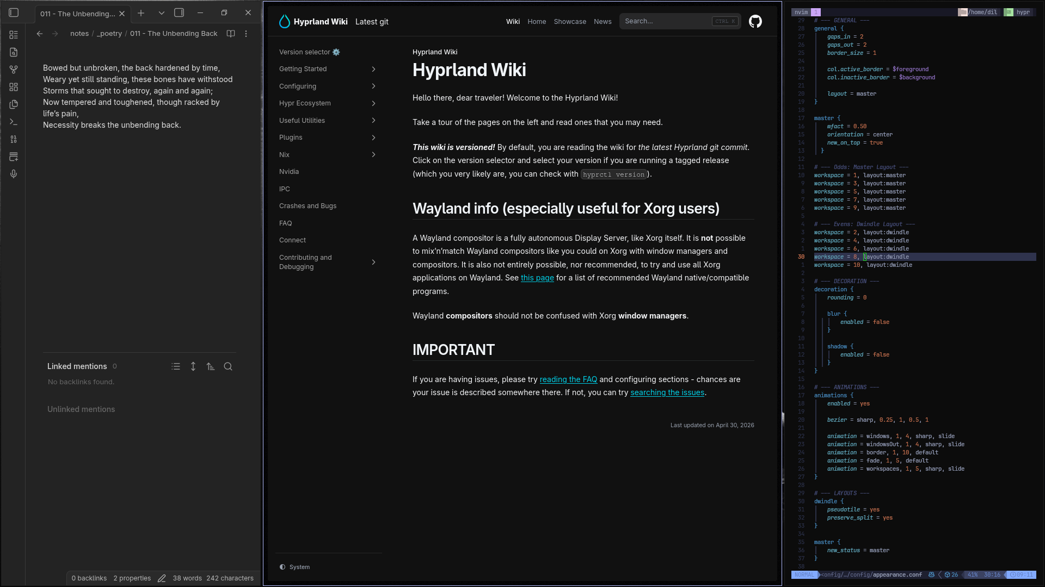Screen dimensions: 1045x587
Task: Show the backlinks search filter
Action: tap(228, 366)
